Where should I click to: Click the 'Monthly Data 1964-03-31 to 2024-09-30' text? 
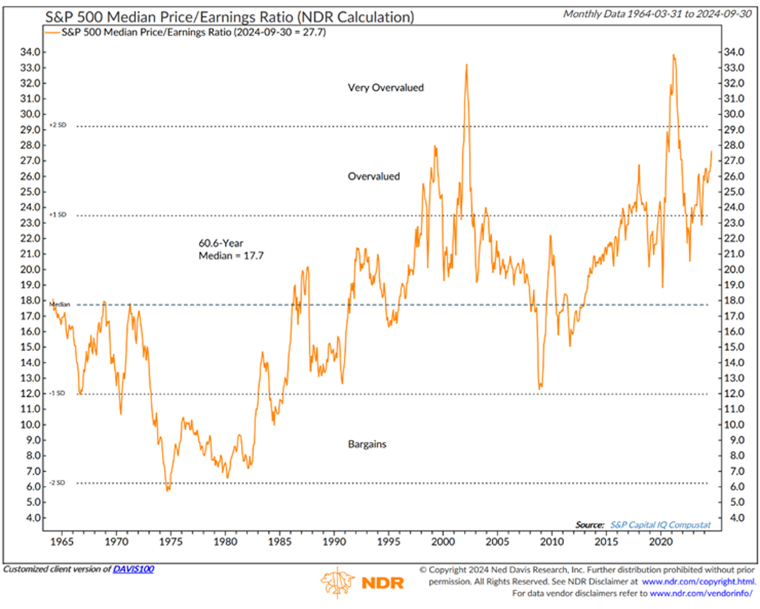coord(658,14)
